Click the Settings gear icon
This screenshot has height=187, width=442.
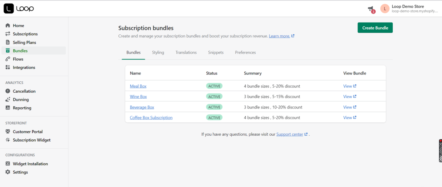[8, 172]
